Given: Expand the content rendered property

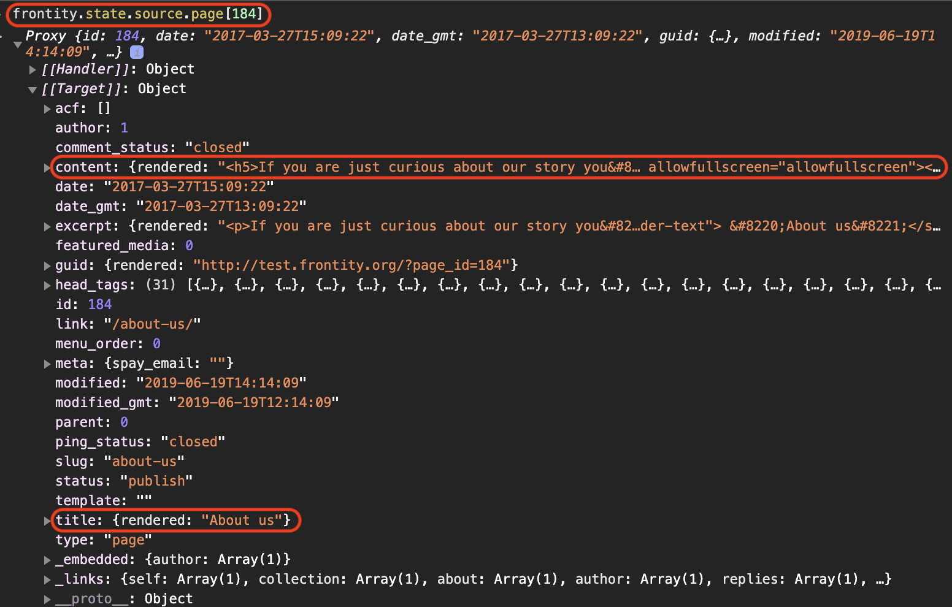Looking at the screenshot, I should point(47,168).
